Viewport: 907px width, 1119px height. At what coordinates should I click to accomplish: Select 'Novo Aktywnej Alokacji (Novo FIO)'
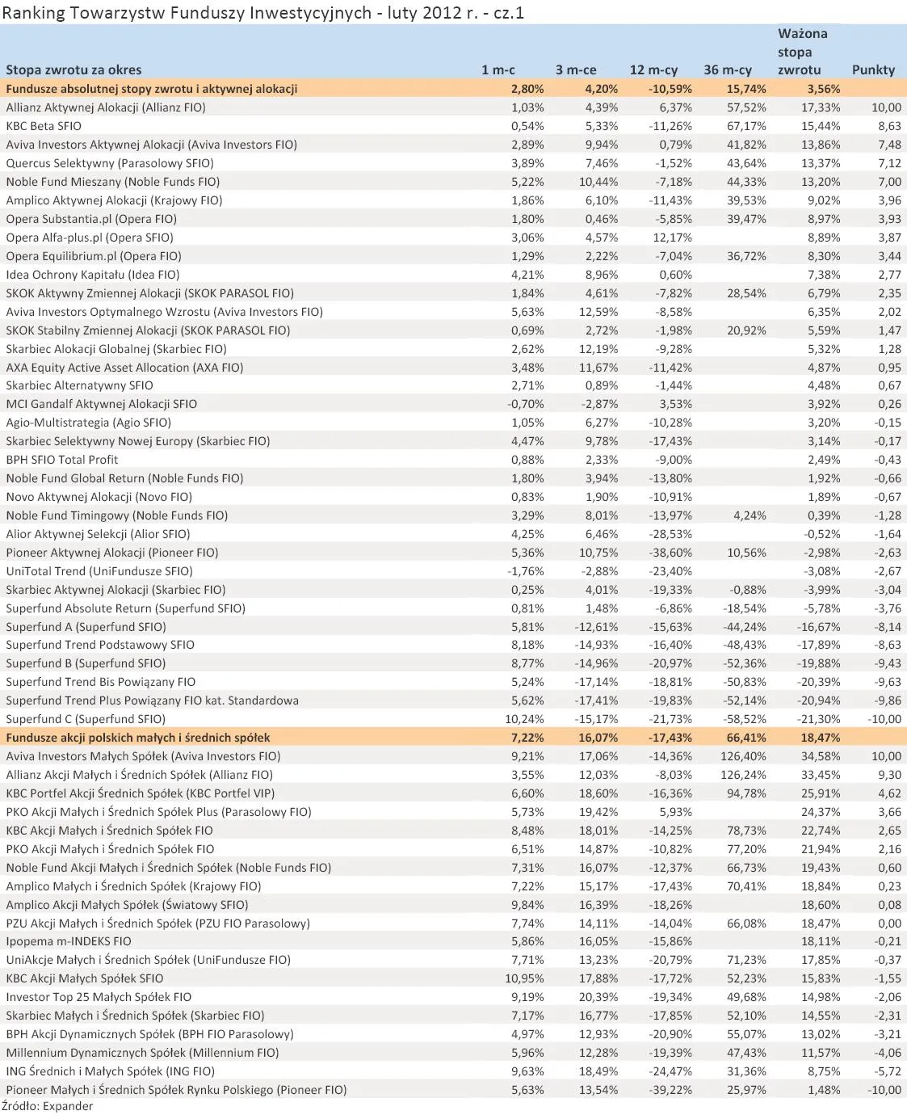click(99, 497)
